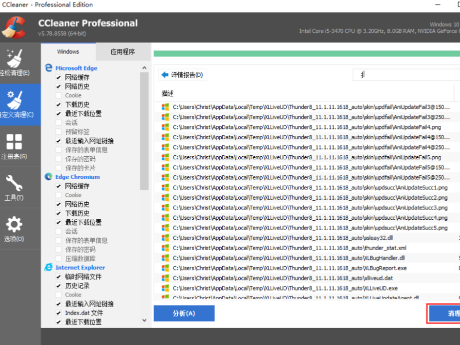Toggle 最近输入网址链接 under Microsoft Edge

point(58,141)
